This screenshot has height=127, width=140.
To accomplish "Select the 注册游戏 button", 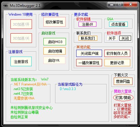I will pyautogui.click(x=21, y=61).
